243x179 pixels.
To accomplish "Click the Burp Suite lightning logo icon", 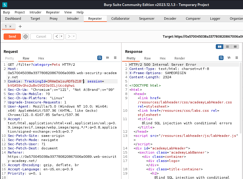I will point(5,5).
